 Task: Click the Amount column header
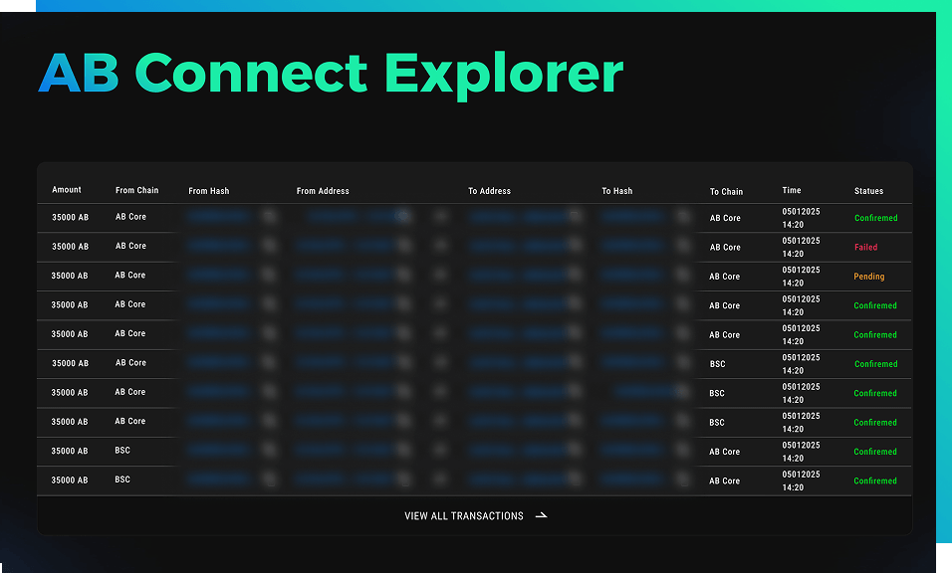(67, 190)
